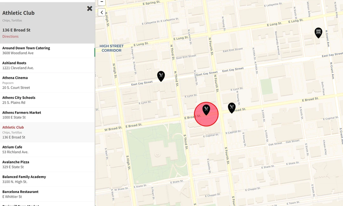Open Ashland Roots list entry
The width and height of the screenshot is (343, 206).
click(x=47, y=65)
